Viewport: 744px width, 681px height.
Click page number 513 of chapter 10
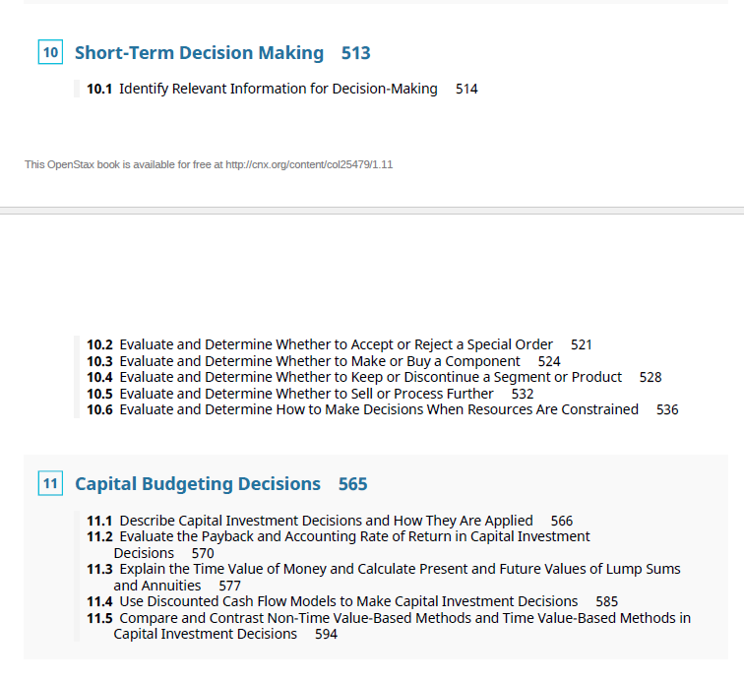pyautogui.click(x=356, y=53)
